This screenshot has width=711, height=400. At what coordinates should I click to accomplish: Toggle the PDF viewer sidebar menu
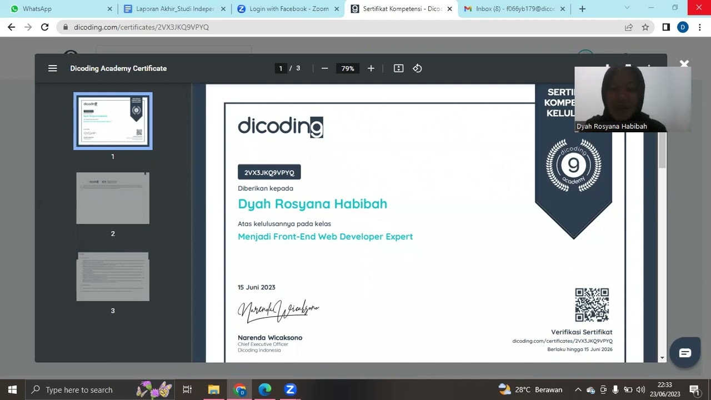pyautogui.click(x=53, y=68)
